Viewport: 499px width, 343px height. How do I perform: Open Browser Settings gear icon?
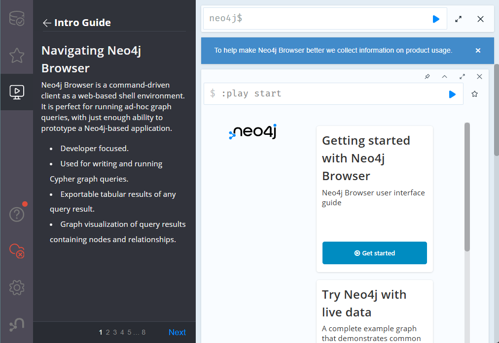pos(17,287)
